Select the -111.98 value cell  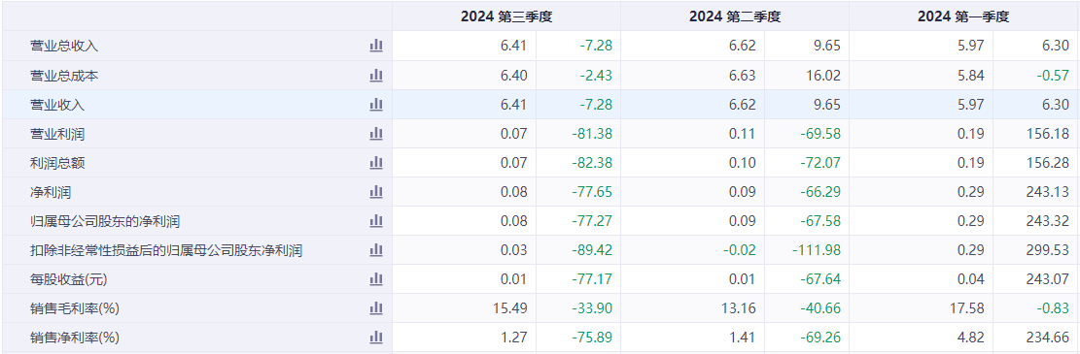coord(807,250)
